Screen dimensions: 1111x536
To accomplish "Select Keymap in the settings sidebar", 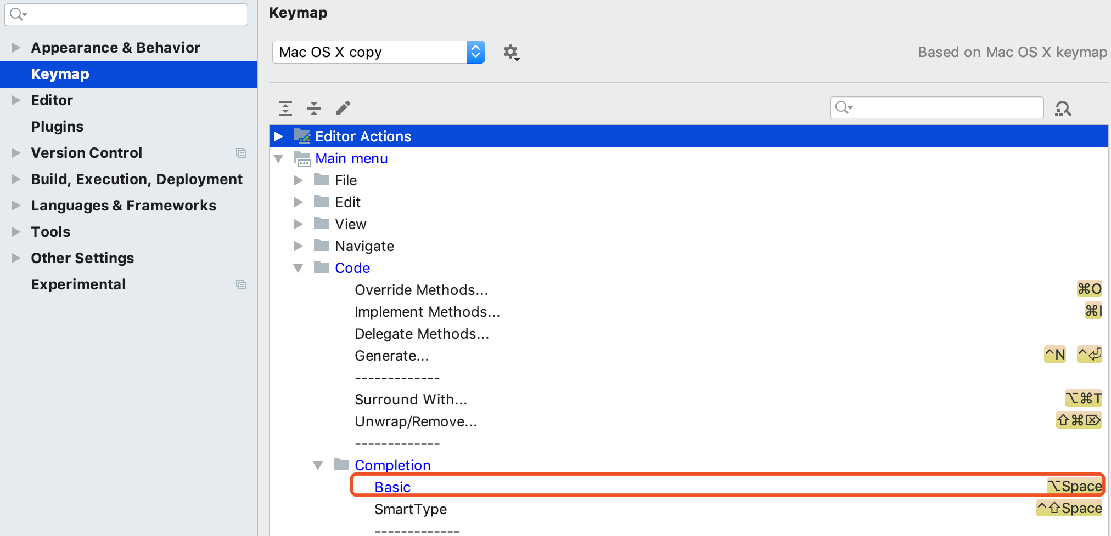I will 128,74.
